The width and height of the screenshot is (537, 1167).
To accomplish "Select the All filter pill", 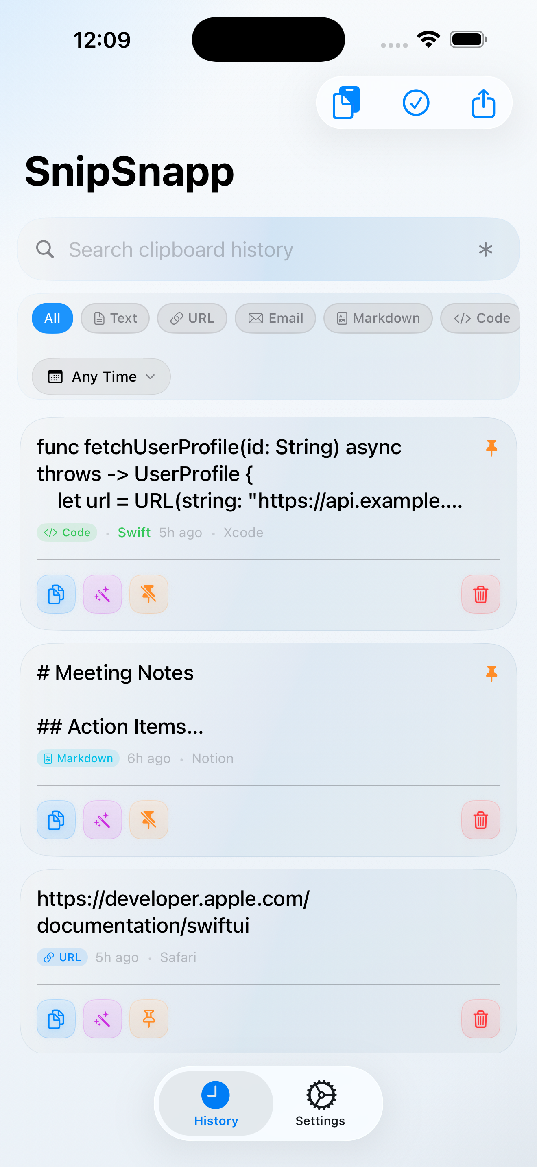I will coord(52,318).
